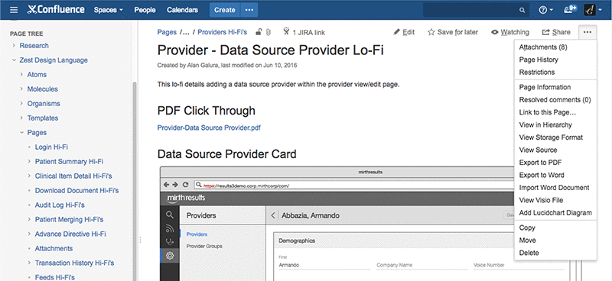Click the mockup sidebar search icon
612x281 pixels.
pyautogui.click(x=169, y=215)
